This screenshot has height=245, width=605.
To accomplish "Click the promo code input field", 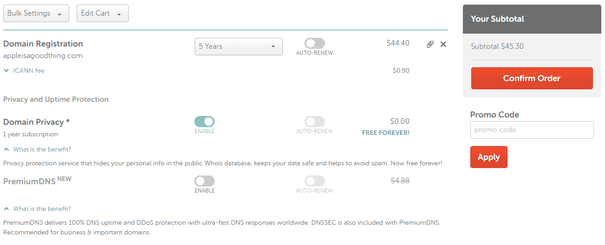I will pyautogui.click(x=532, y=130).
